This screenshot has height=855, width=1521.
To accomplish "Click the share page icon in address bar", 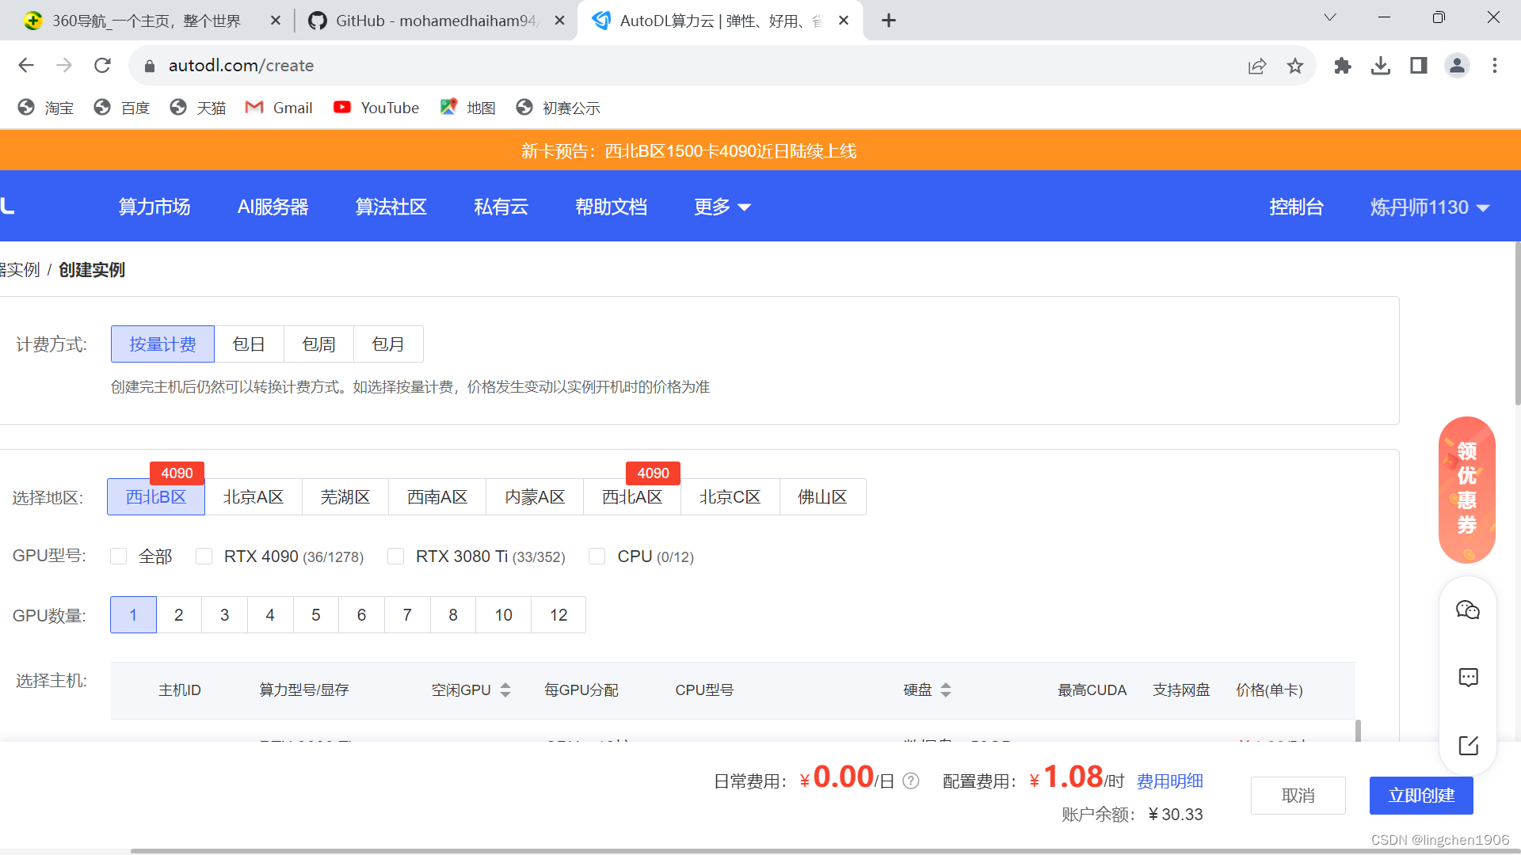I will (1257, 66).
